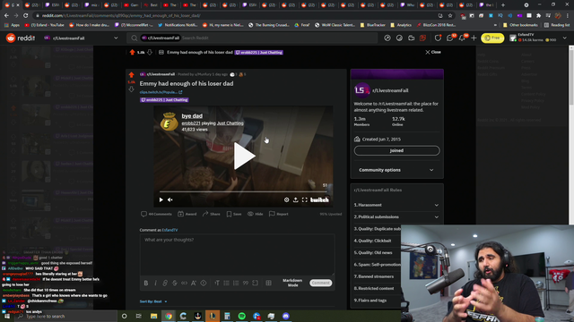Insert numbered list in comment editor

click(236, 283)
